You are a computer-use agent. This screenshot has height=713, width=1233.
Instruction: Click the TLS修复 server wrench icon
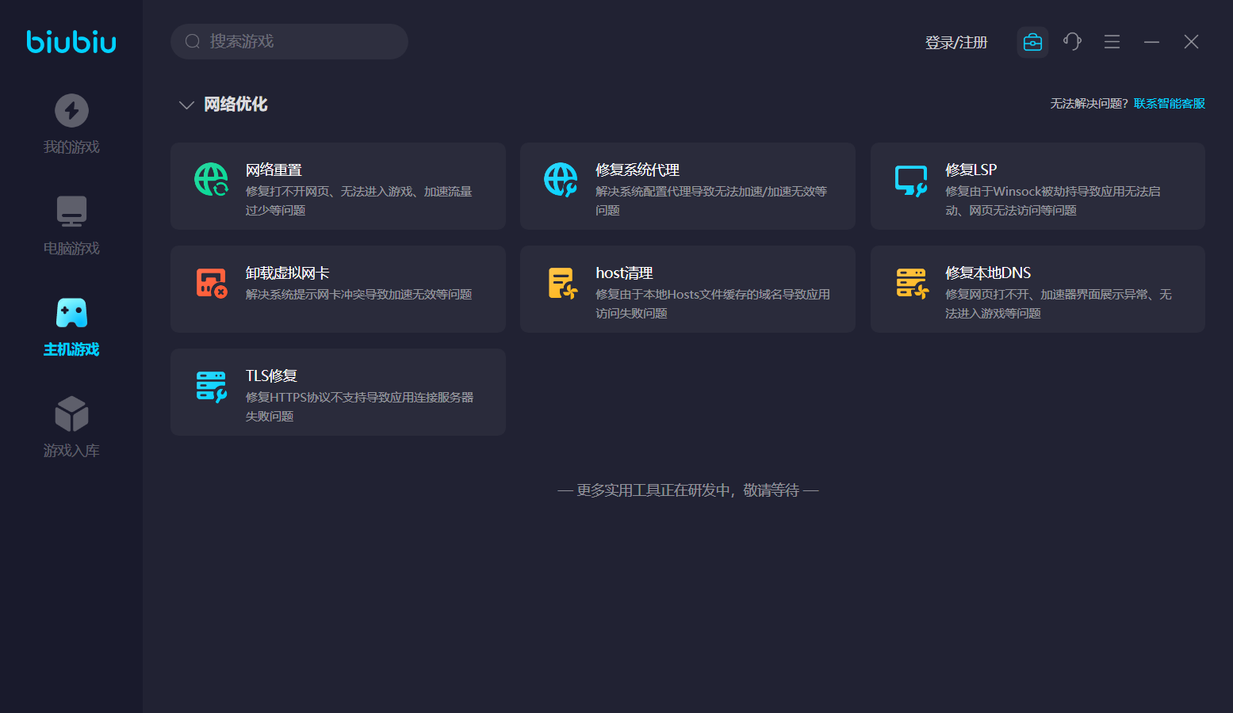point(212,387)
